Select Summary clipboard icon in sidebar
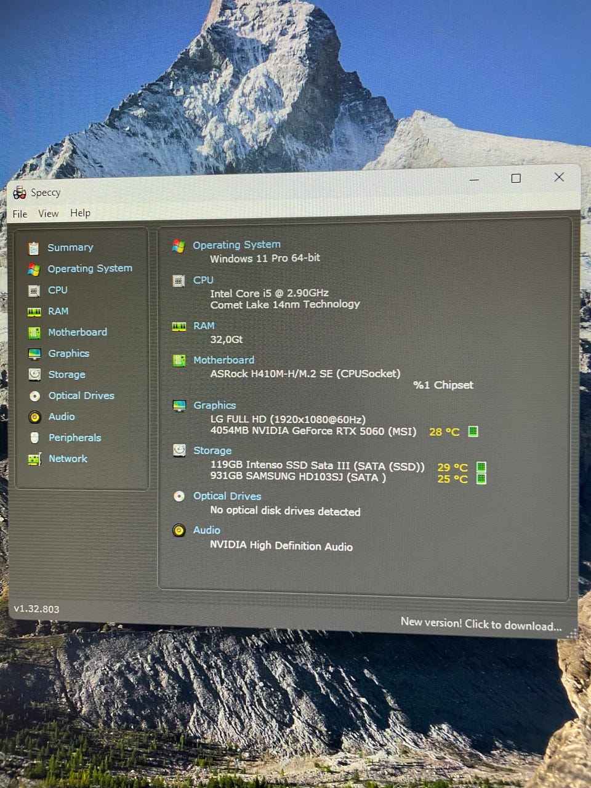This screenshot has height=788, width=591. pos(34,247)
